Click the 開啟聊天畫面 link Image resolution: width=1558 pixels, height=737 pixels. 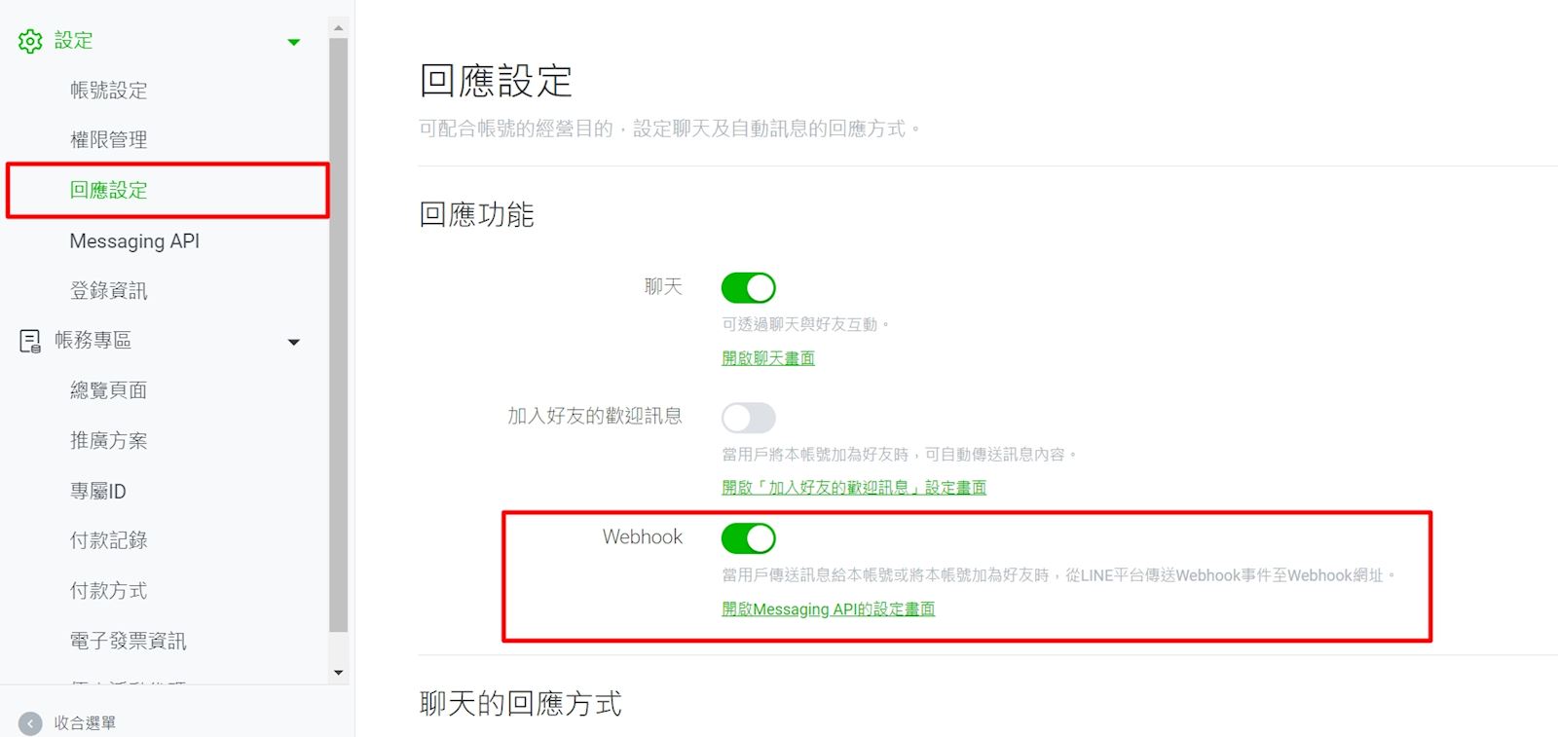[767, 358]
